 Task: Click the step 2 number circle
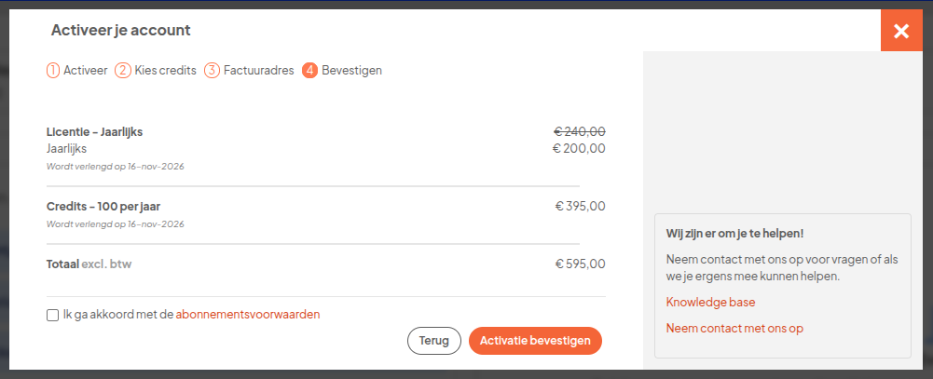click(x=122, y=70)
